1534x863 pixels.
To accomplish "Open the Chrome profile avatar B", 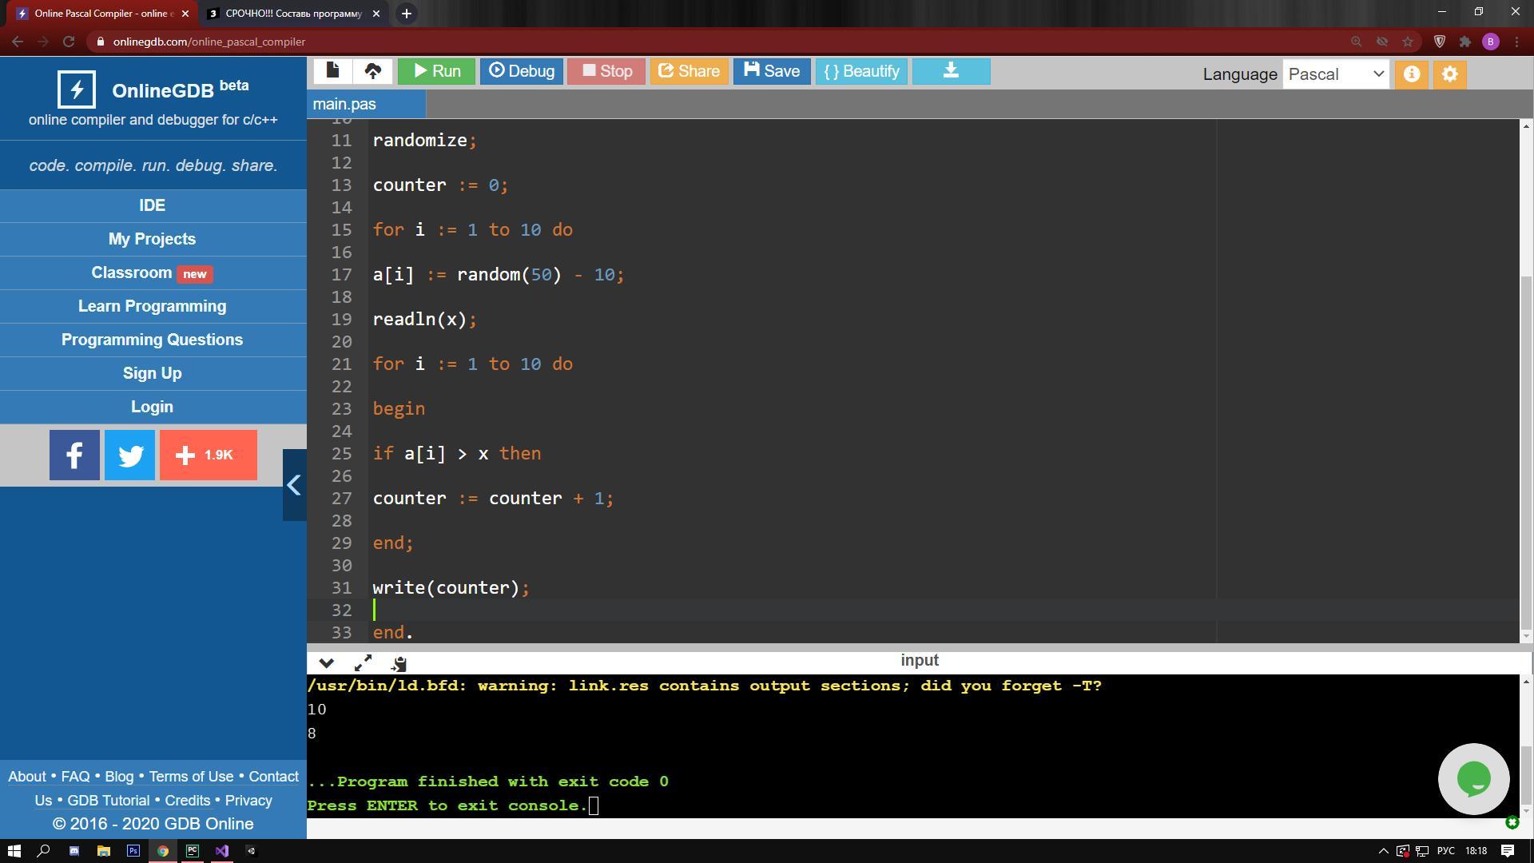I will tap(1491, 42).
